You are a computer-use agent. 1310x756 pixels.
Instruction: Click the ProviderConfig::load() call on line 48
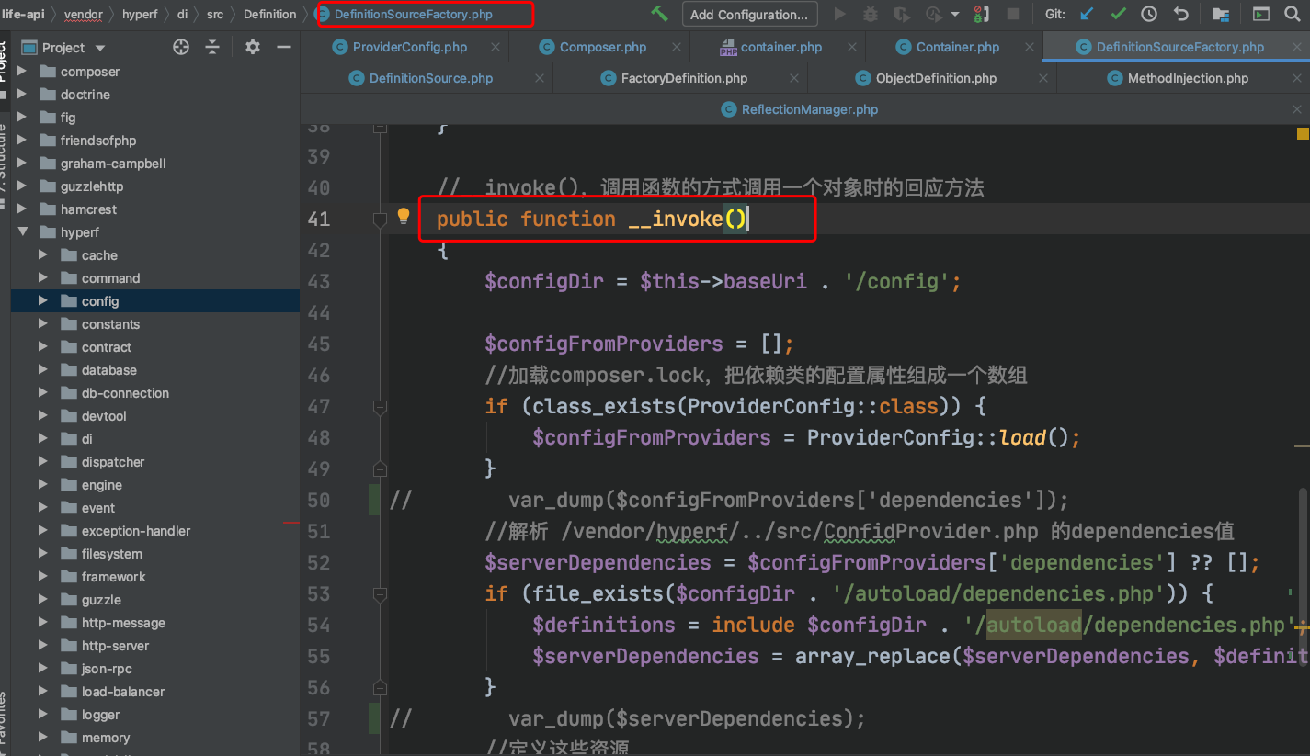(938, 437)
